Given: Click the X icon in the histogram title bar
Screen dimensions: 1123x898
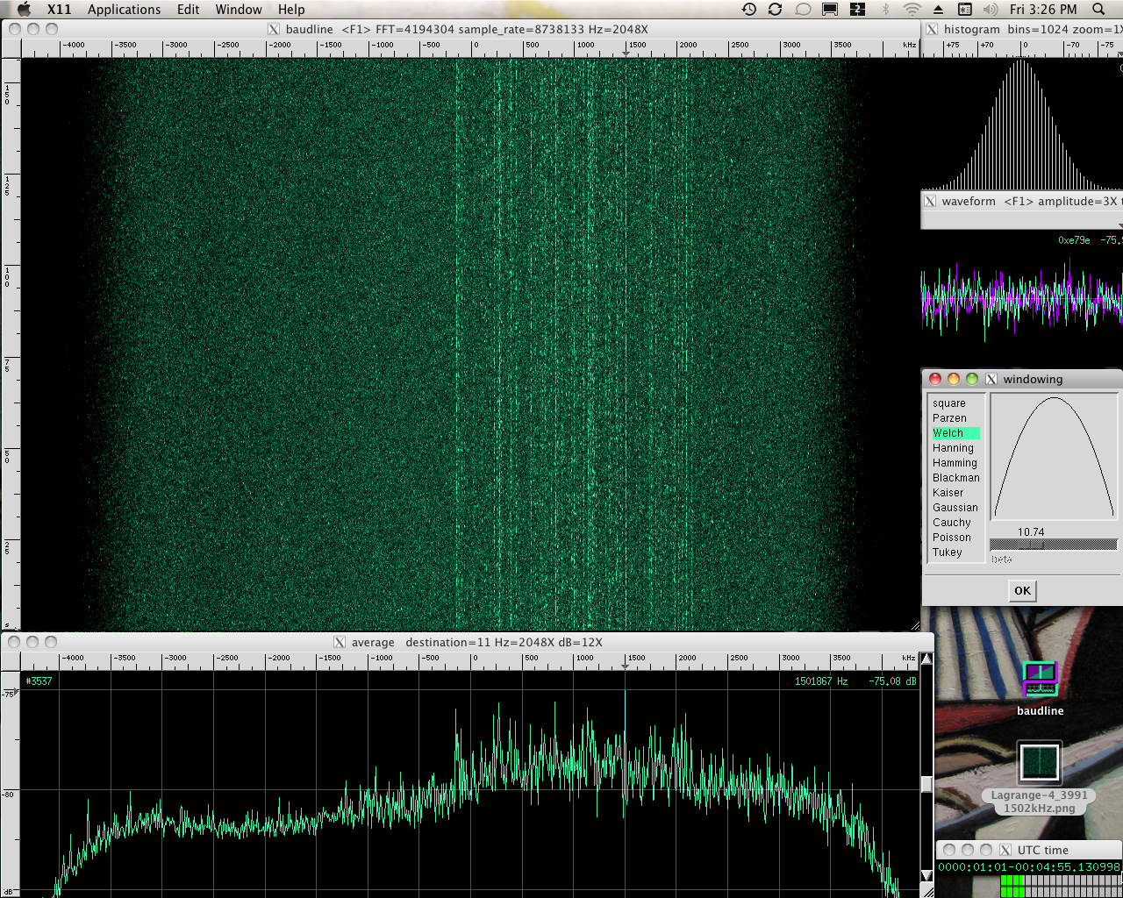Looking at the screenshot, I should click(930, 29).
